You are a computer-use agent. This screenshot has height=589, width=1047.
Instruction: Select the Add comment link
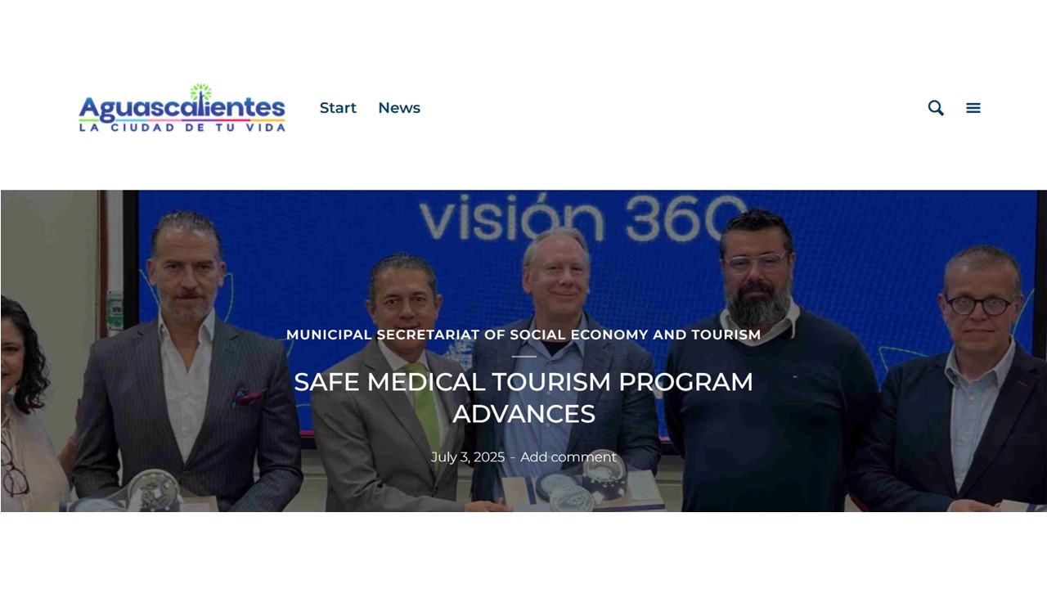568,457
